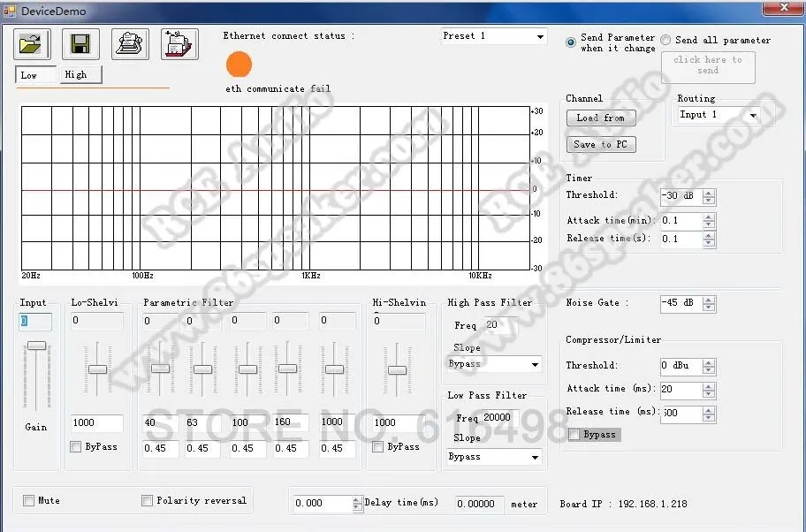Click the parametric 63 frequency field
This screenshot has height=532, width=806.
coord(203,423)
